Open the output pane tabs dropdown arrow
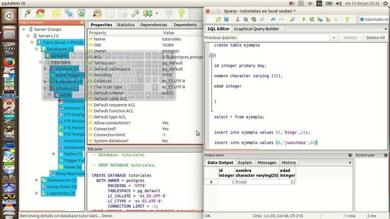This screenshot has height=219, width=390. (350, 163)
